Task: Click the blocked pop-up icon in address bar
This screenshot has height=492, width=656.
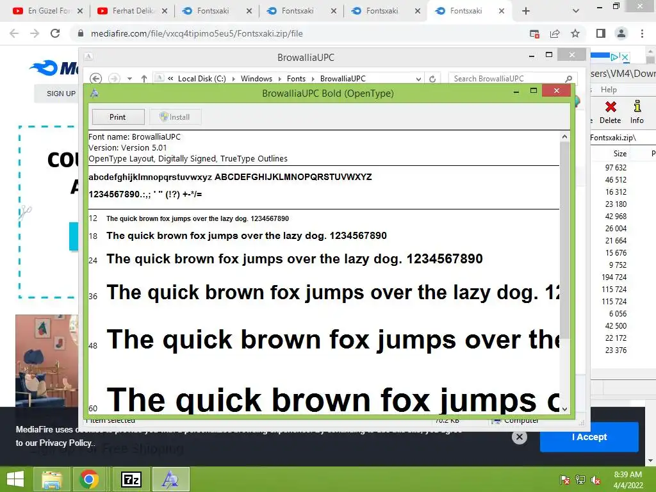Action: [534, 33]
